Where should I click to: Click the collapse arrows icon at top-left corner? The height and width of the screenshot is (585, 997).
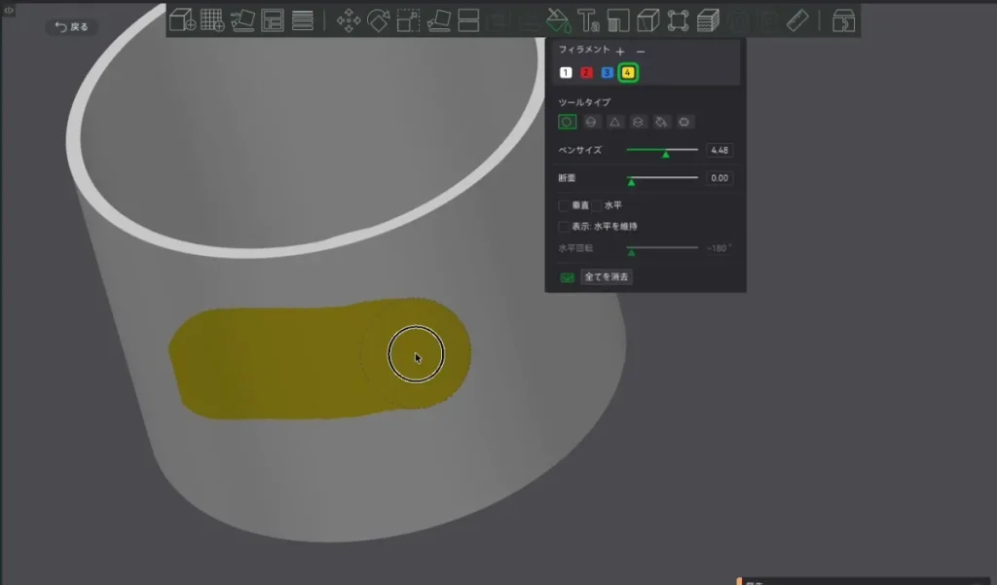[8, 10]
